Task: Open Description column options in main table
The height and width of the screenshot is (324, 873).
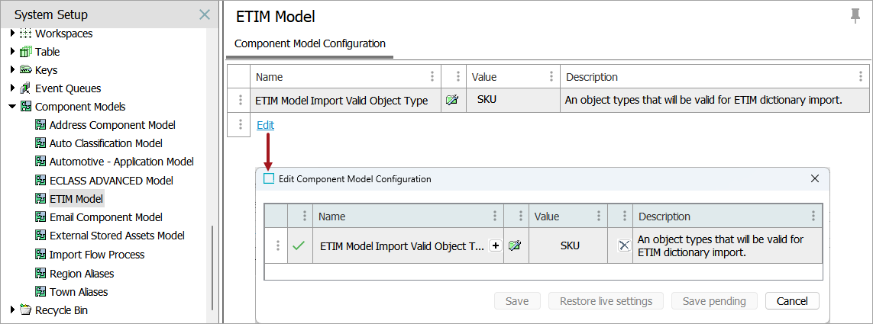Action: [860, 77]
